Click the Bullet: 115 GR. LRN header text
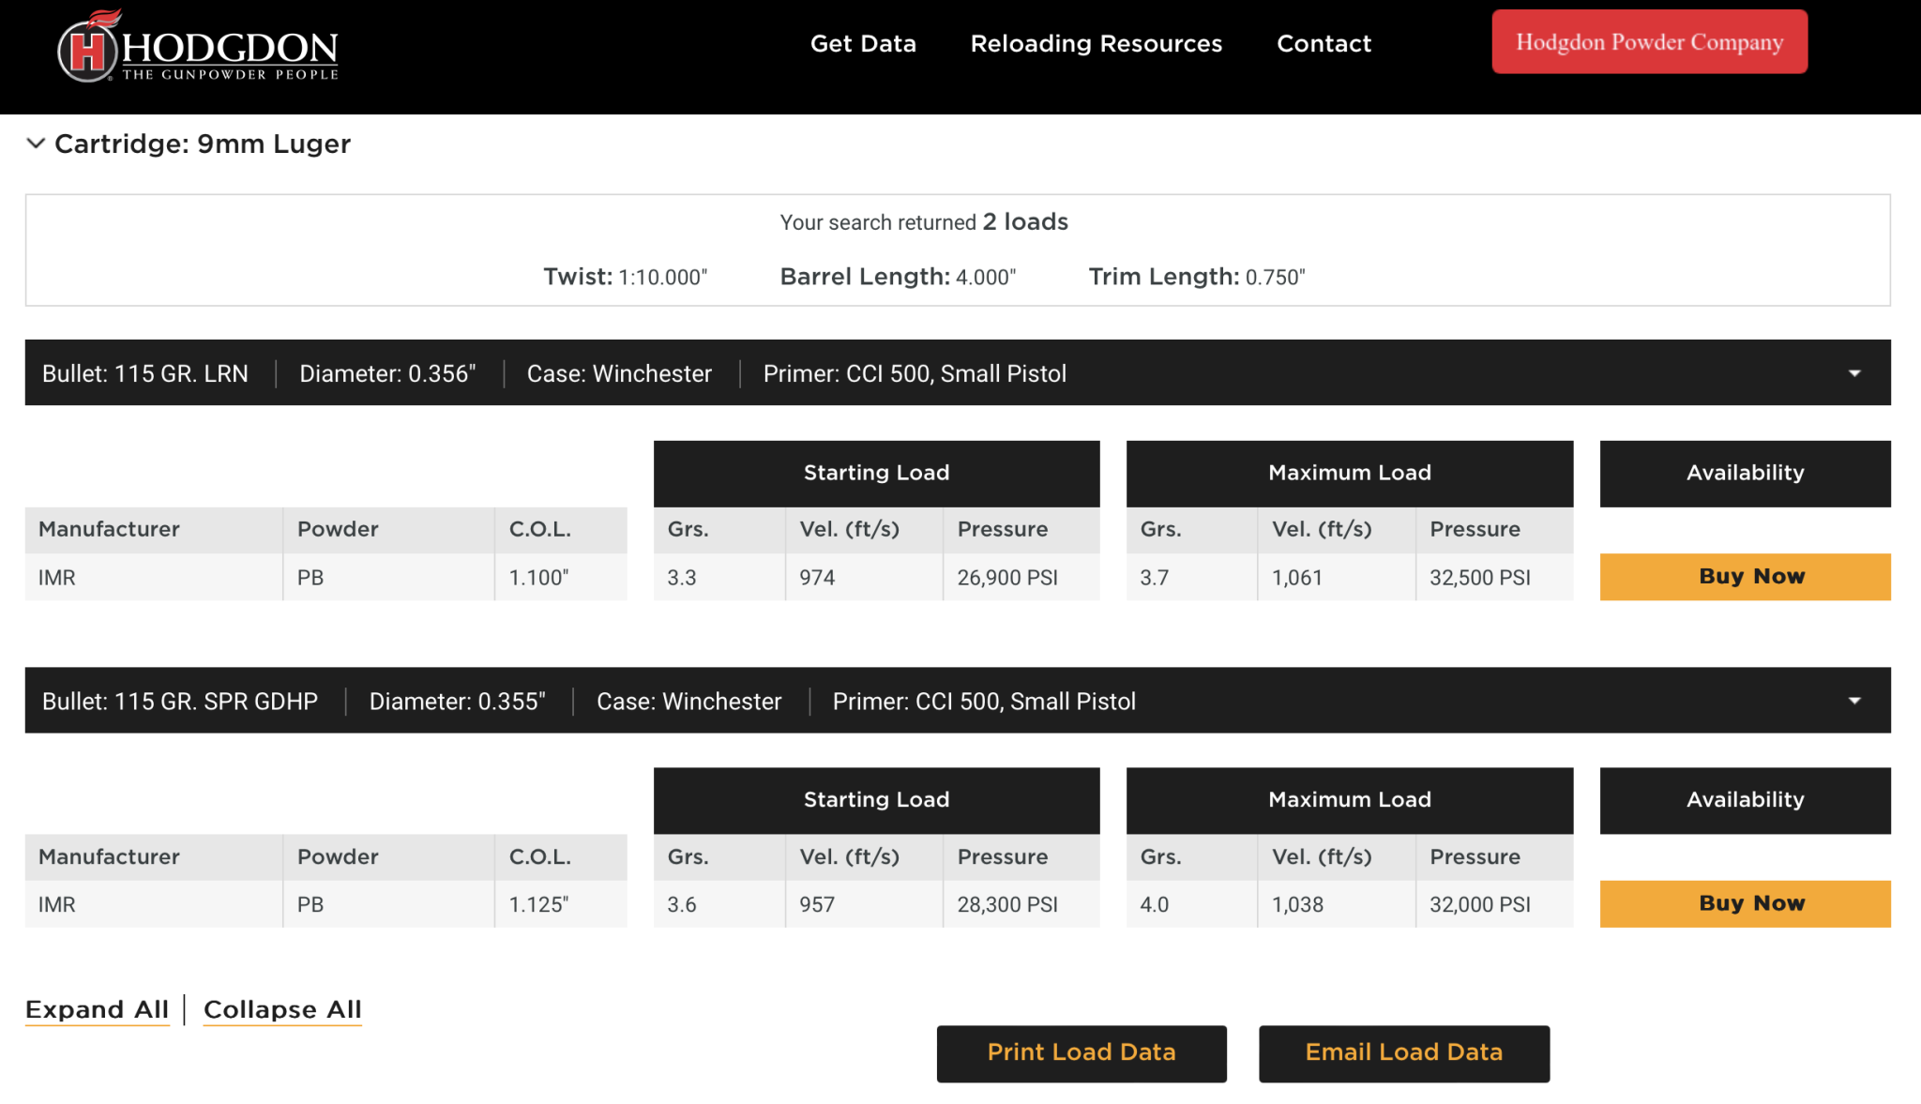This screenshot has height=1104, width=1921. [145, 373]
